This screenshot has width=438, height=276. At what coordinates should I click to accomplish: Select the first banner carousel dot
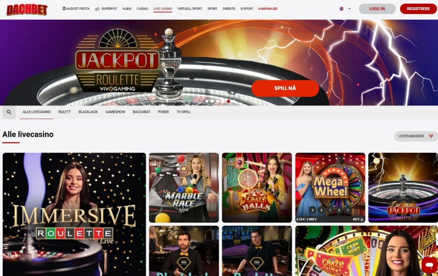pos(207,101)
